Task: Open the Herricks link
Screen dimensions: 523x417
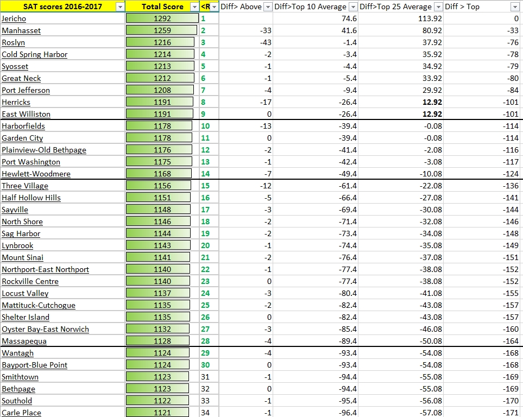Action: (16, 103)
